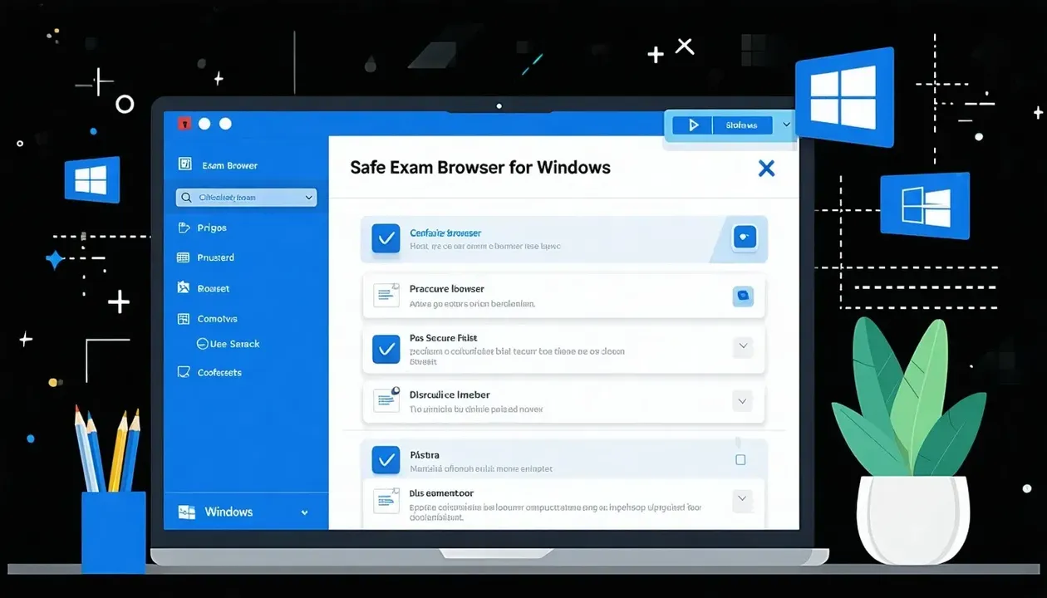Click the note icon beside Coofecsets
The image size is (1047, 598).
point(184,372)
